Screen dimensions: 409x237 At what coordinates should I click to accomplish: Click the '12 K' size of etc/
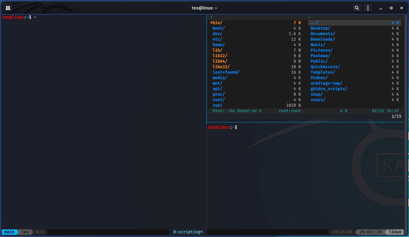tap(296, 39)
